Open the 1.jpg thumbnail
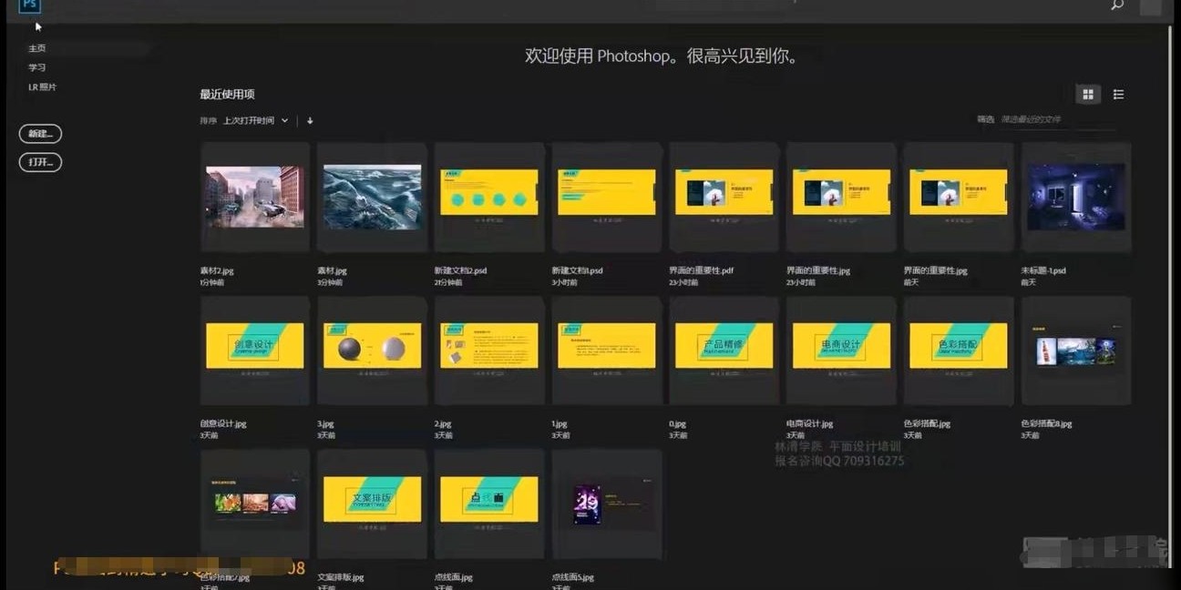Screen dimensions: 1181x590 [x=607, y=351]
